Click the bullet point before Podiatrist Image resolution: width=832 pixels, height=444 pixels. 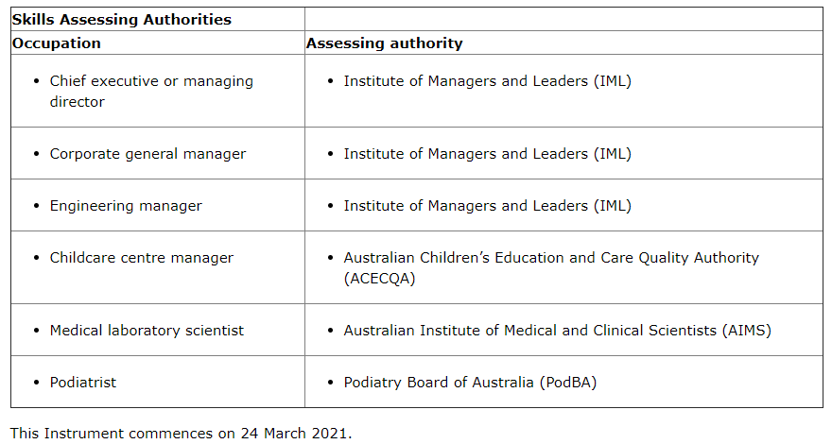pos(36,383)
